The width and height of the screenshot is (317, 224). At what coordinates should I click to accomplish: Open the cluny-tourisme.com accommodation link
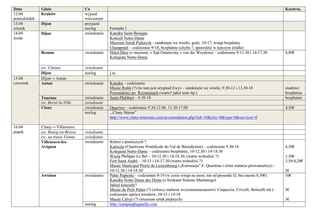(x=183, y=118)
